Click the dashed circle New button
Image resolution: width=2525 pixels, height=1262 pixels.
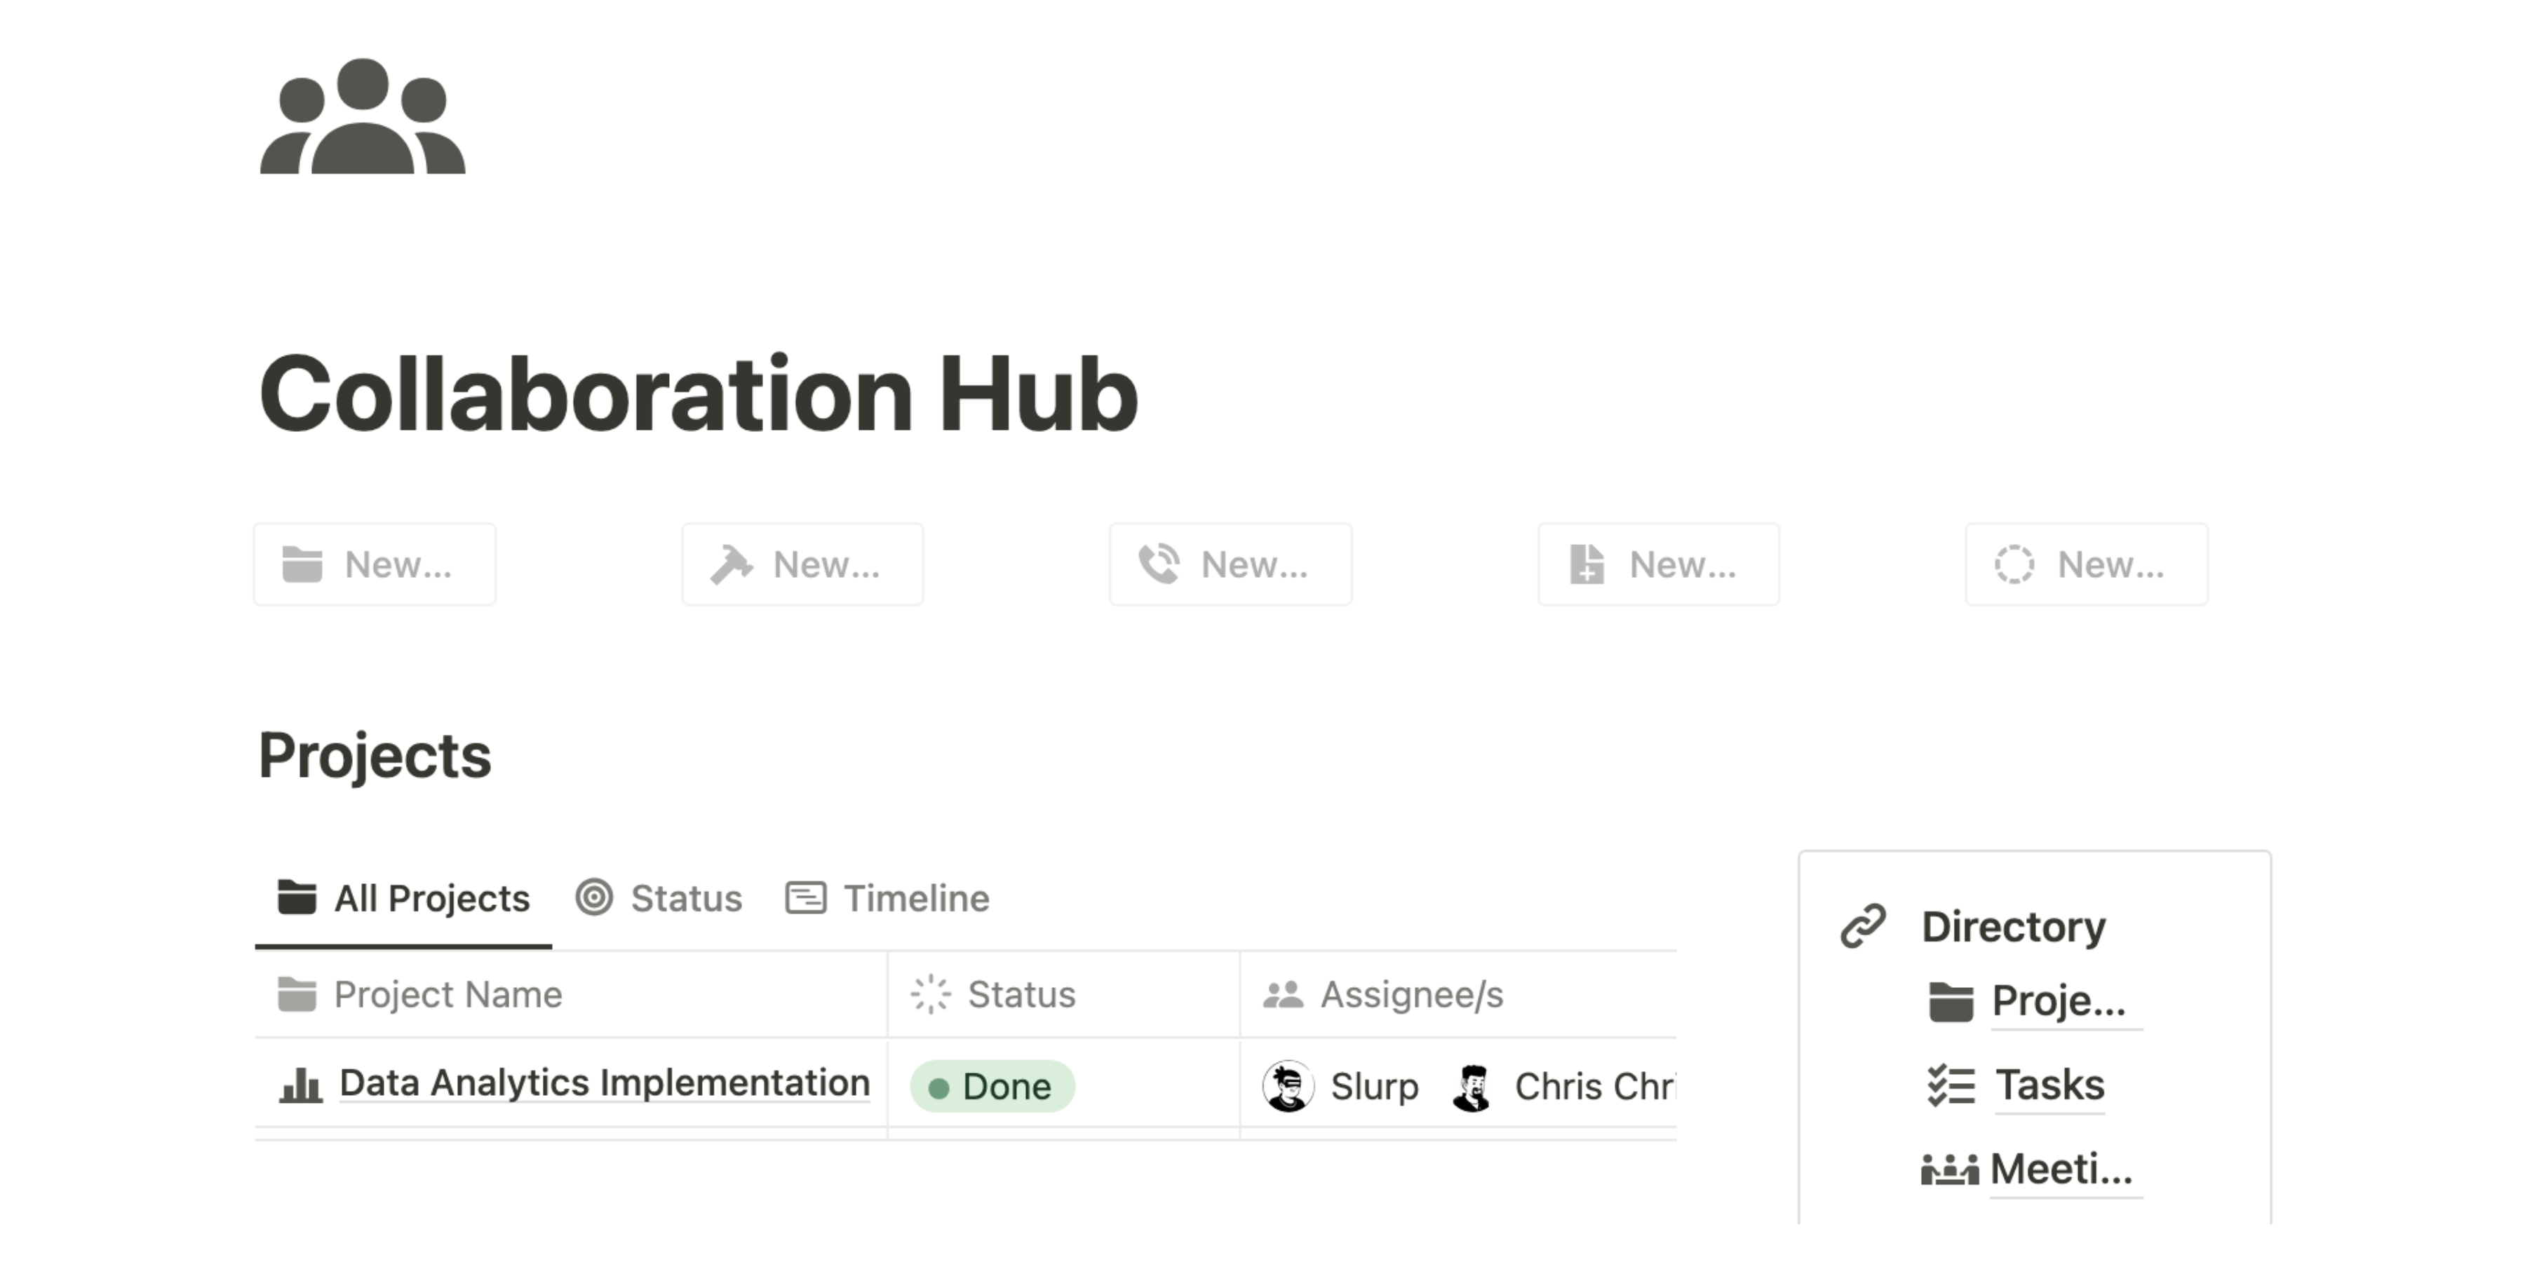(2086, 564)
